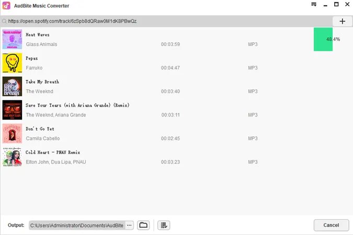Click the AudBite app logo icon
Viewport: 353px width, 235px height.
coord(6,6)
